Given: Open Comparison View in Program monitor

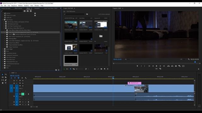Looking at the screenshot, I should pos(180,66).
